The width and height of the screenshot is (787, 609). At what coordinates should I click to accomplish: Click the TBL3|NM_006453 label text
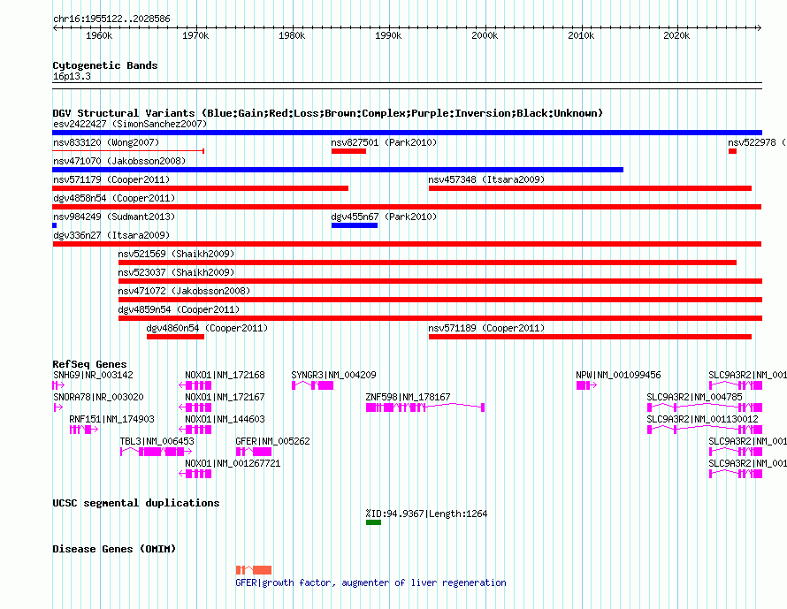157,441
